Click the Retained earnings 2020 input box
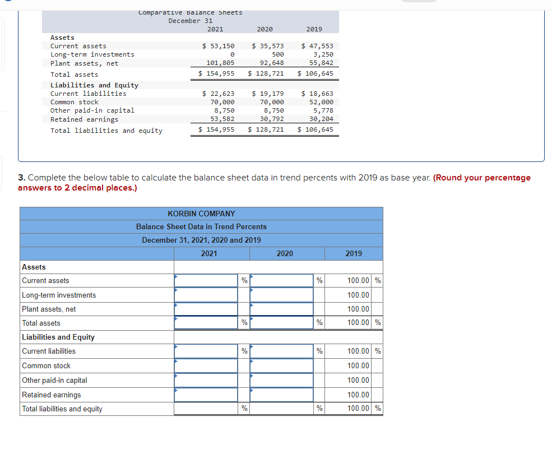The width and height of the screenshot is (552, 454). click(281, 395)
